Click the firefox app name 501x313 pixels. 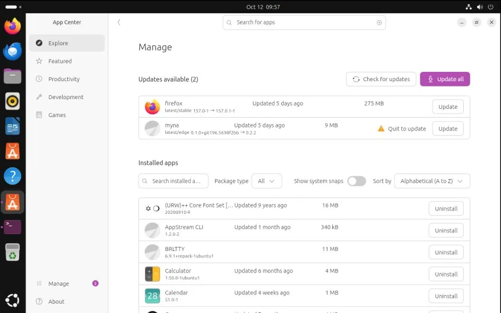[173, 103]
